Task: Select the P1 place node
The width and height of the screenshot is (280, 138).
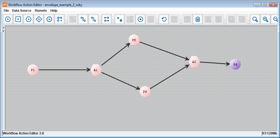Action: (33, 70)
